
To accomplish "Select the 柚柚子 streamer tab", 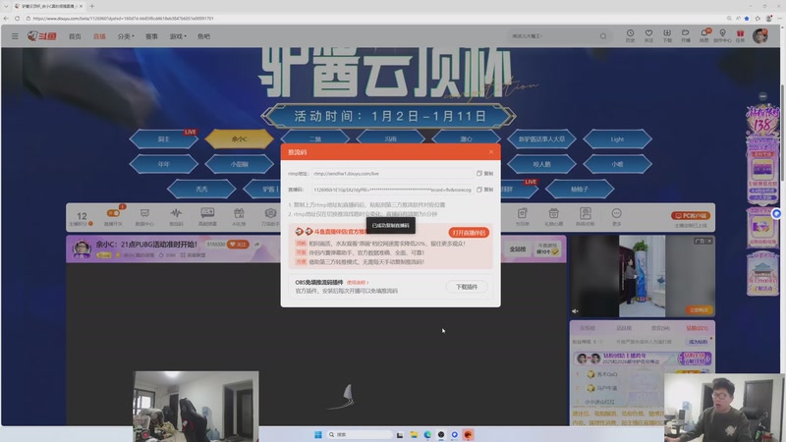I will [580, 189].
